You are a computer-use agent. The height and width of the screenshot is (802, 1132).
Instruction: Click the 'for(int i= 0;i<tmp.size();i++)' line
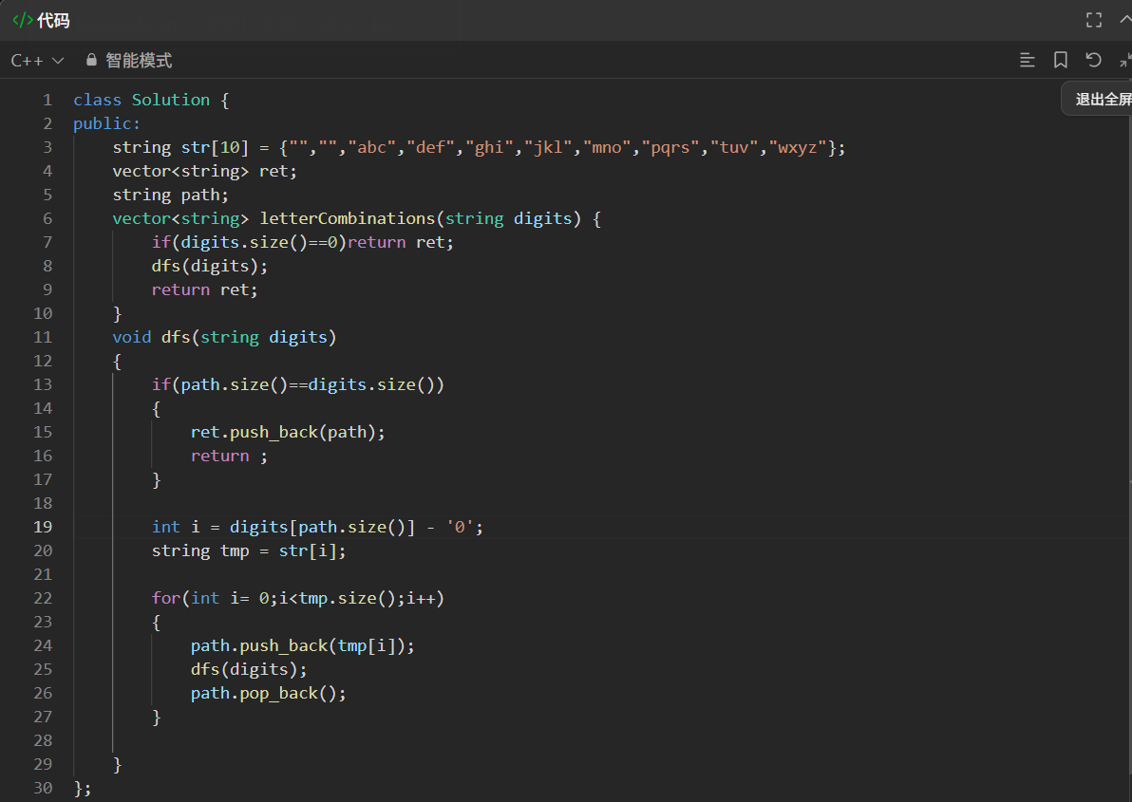click(x=298, y=598)
